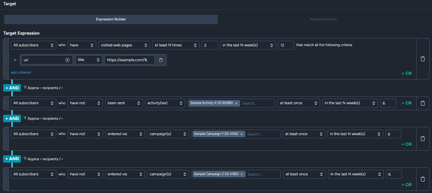The height and width of the screenshot is (193, 432).
Task: Grab the drag handle of the visited web pages block
Action: coord(6,59)
